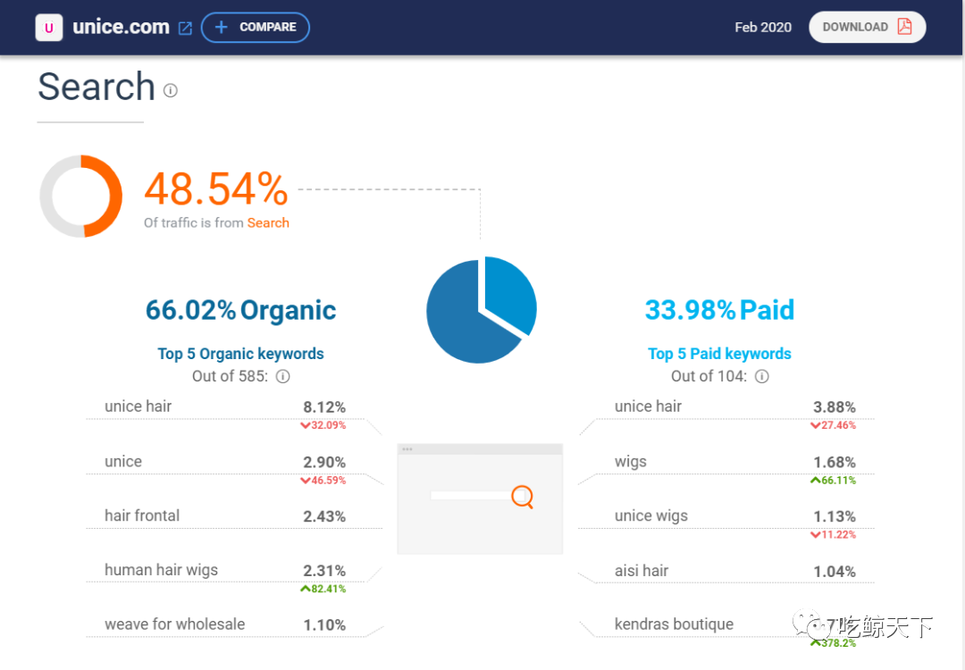965x670 pixels.
Task: Click the Top 5 Organic keywords heading
Action: (240, 354)
